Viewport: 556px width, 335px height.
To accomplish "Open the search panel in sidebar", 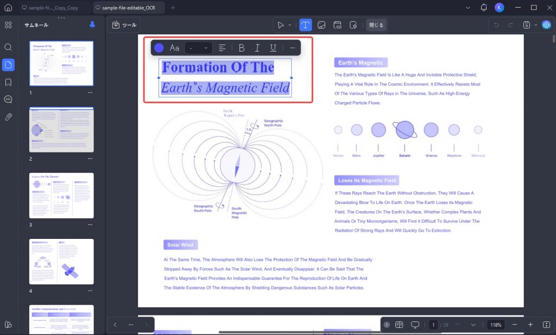I will 8,47.
